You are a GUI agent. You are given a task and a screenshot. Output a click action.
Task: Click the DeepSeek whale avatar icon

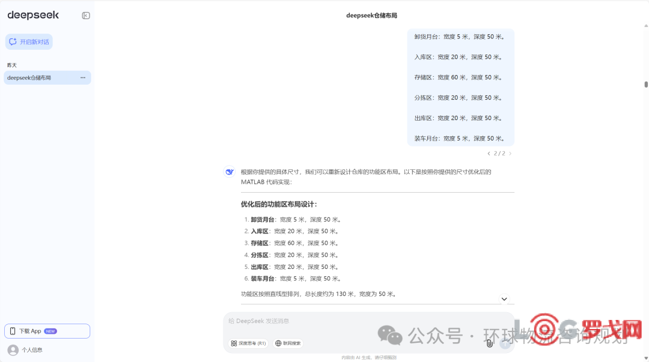[230, 172]
